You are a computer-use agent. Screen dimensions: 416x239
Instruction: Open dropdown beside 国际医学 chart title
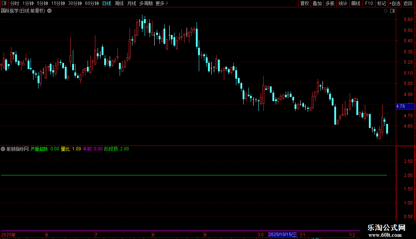tap(49, 11)
